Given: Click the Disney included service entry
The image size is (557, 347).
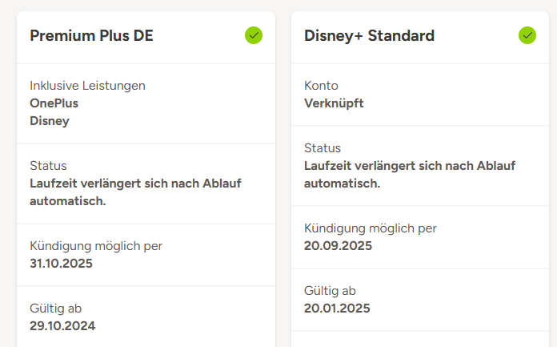Looking at the screenshot, I should click(50, 121).
